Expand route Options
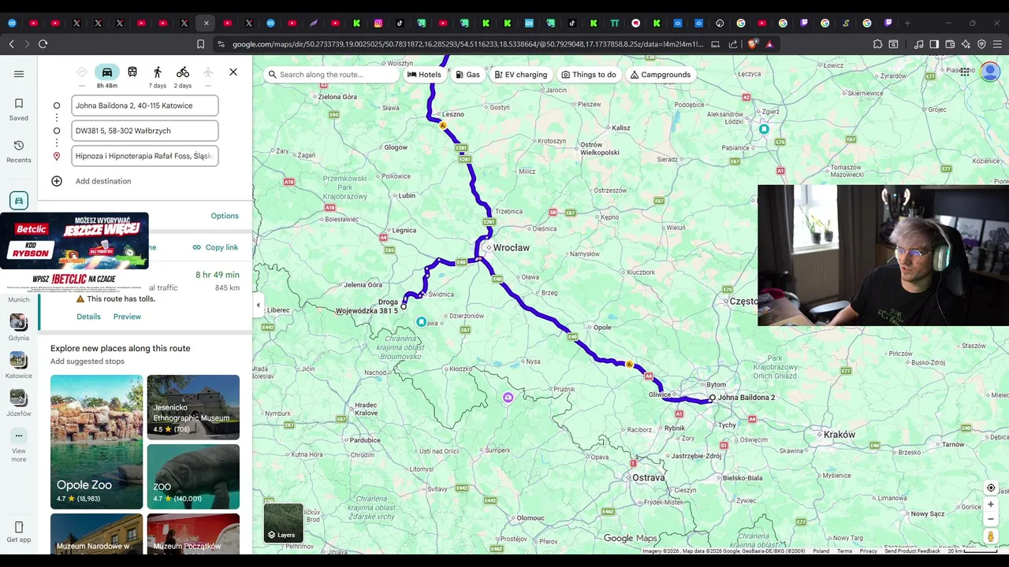 pyautogui.click(x=225, y=216)
